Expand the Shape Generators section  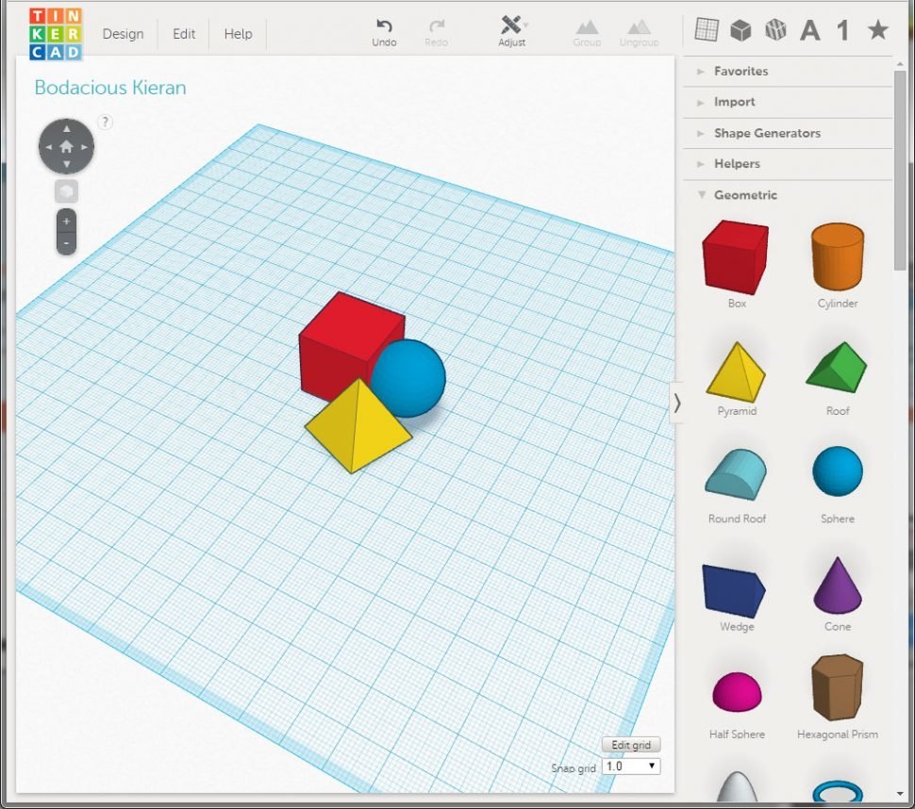tap(766, 133)
